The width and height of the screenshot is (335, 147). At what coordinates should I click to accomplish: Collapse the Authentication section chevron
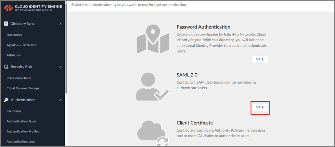[x=61, y=100]
